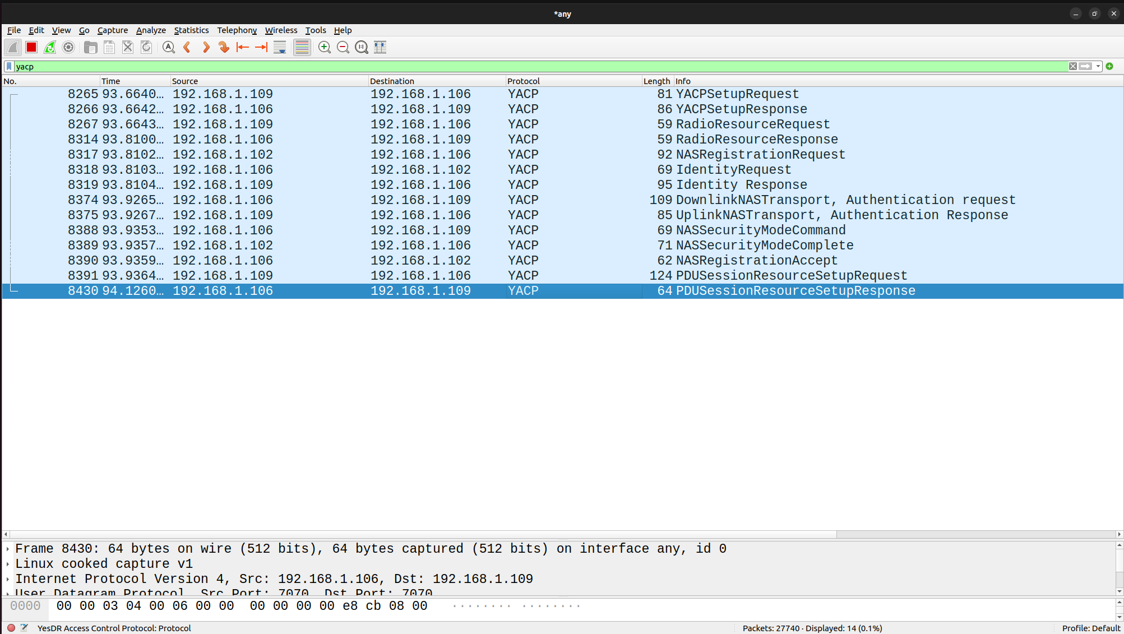The width and height of the screenshot is (1124, 634).
Task: Go forward to next packet in history
Action: (206, 48)
